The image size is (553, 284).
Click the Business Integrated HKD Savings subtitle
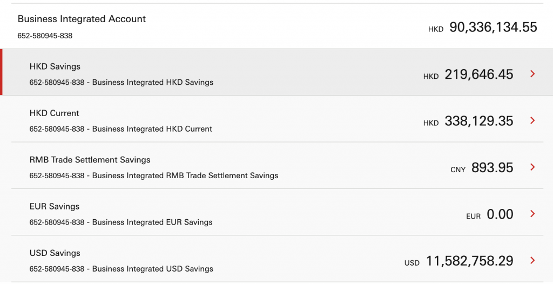[x=153, y=82]
